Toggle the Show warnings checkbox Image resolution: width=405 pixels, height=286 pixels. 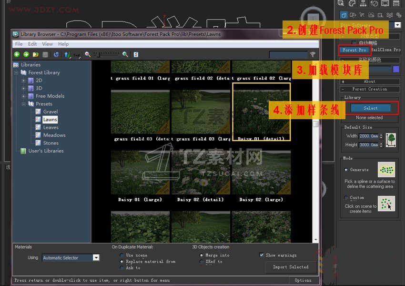(262, 255)
